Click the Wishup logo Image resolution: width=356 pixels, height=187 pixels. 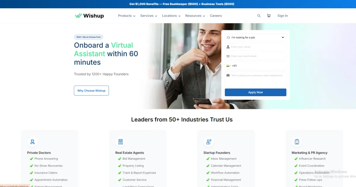click(89, 16)
